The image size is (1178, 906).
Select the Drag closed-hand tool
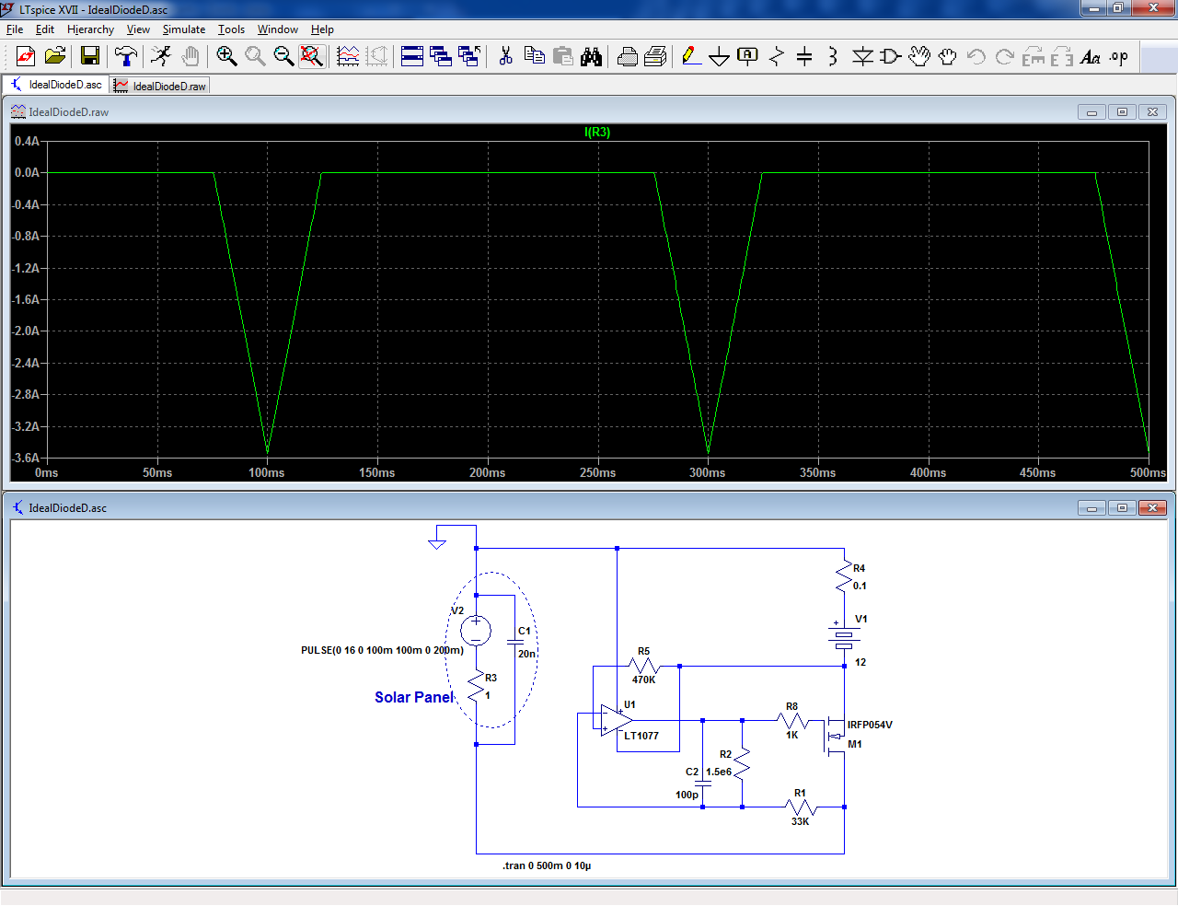click(947, 57)
